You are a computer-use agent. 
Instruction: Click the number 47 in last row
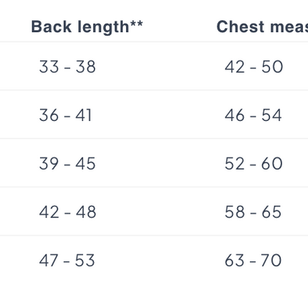tap(49, 260)
